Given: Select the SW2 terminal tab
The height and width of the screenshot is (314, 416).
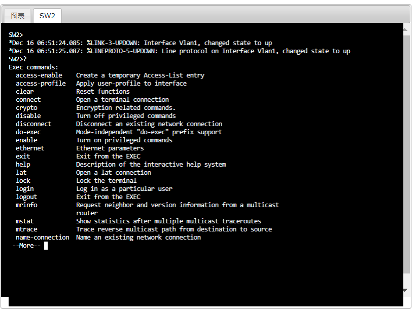Looking at the screenshot, I should pos(47,16).
